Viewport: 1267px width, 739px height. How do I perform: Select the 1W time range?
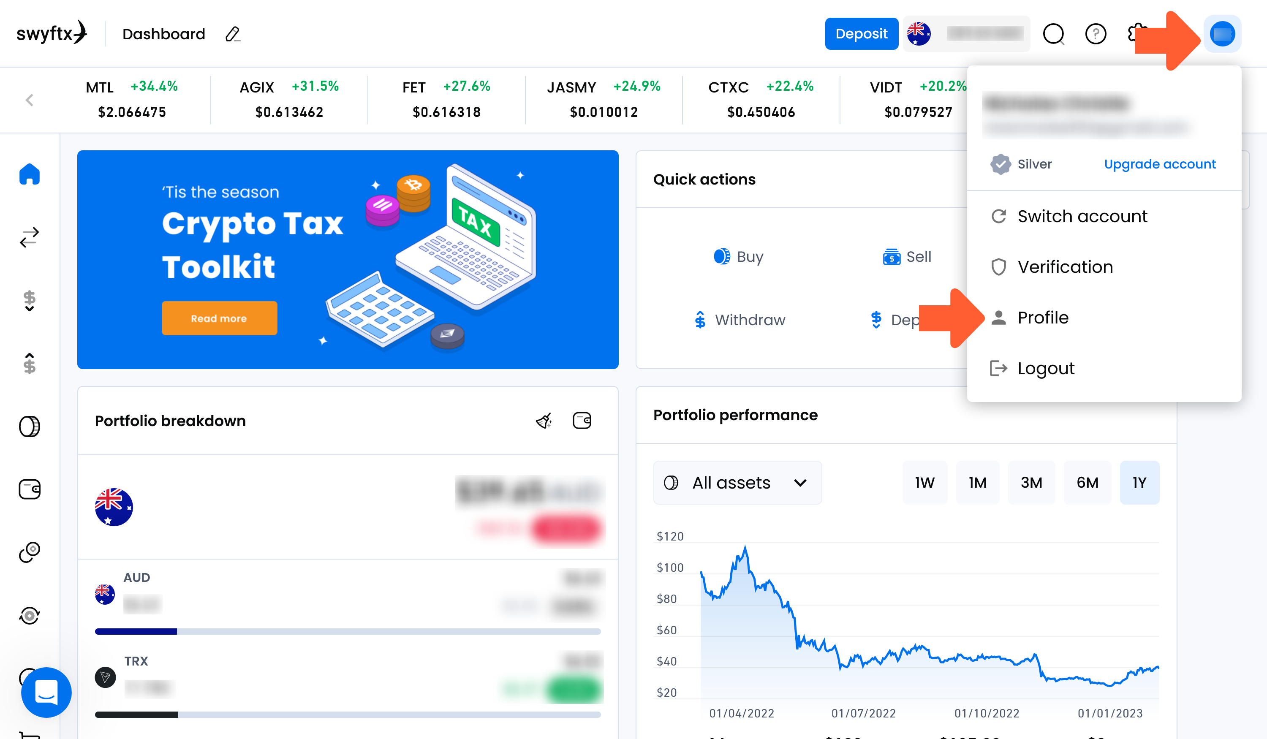click(x=924, y=483)
